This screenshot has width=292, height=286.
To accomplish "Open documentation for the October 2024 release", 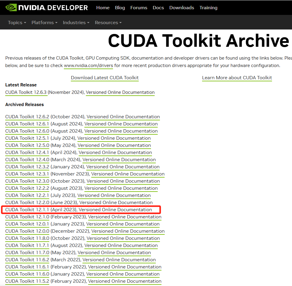I will tap(123, 117).
